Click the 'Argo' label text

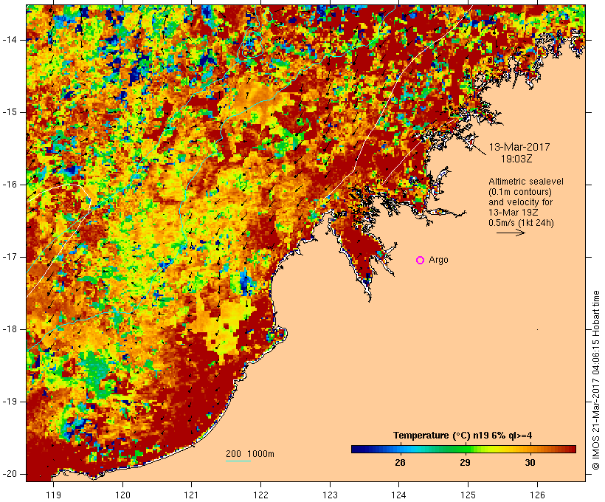[x=439, y=261]
